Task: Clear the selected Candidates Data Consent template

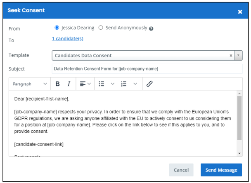Action: coord(231,56)
